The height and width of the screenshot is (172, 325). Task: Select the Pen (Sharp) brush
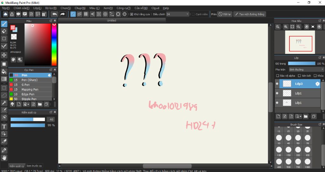30,80
